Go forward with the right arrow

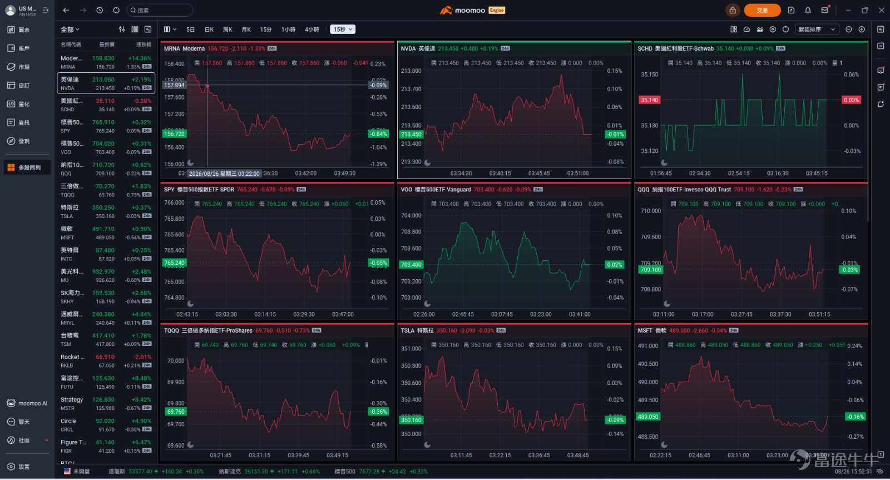tap(83, 10)
